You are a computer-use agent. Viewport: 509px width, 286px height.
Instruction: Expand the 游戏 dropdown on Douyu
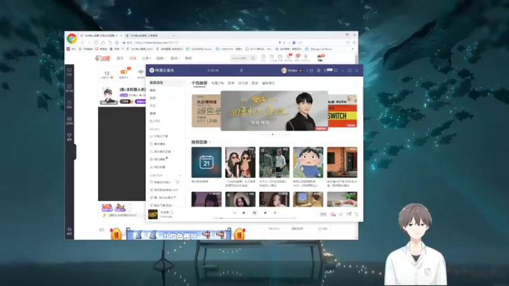[x=175, y=58]
